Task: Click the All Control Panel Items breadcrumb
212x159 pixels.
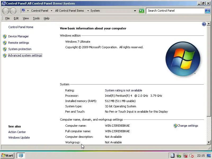Action: 69,11
